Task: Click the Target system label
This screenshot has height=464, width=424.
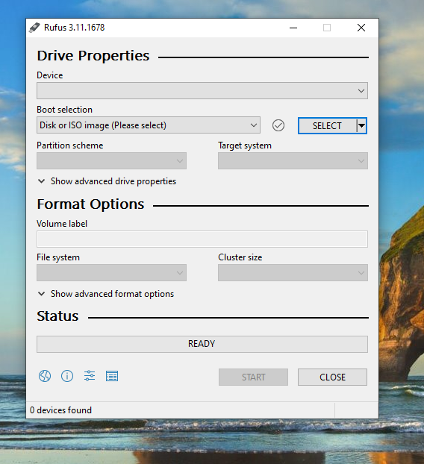Action: tap(245, 145)
